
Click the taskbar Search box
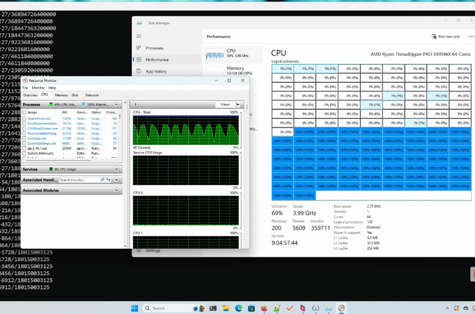click(174, 308)
